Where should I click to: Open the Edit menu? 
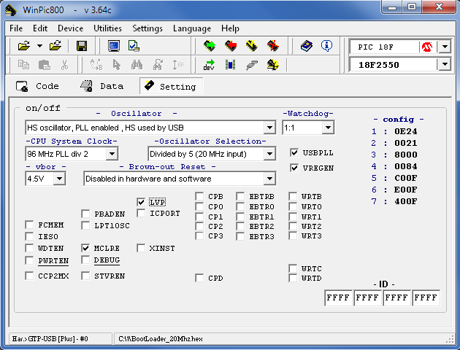coord(40,28)
